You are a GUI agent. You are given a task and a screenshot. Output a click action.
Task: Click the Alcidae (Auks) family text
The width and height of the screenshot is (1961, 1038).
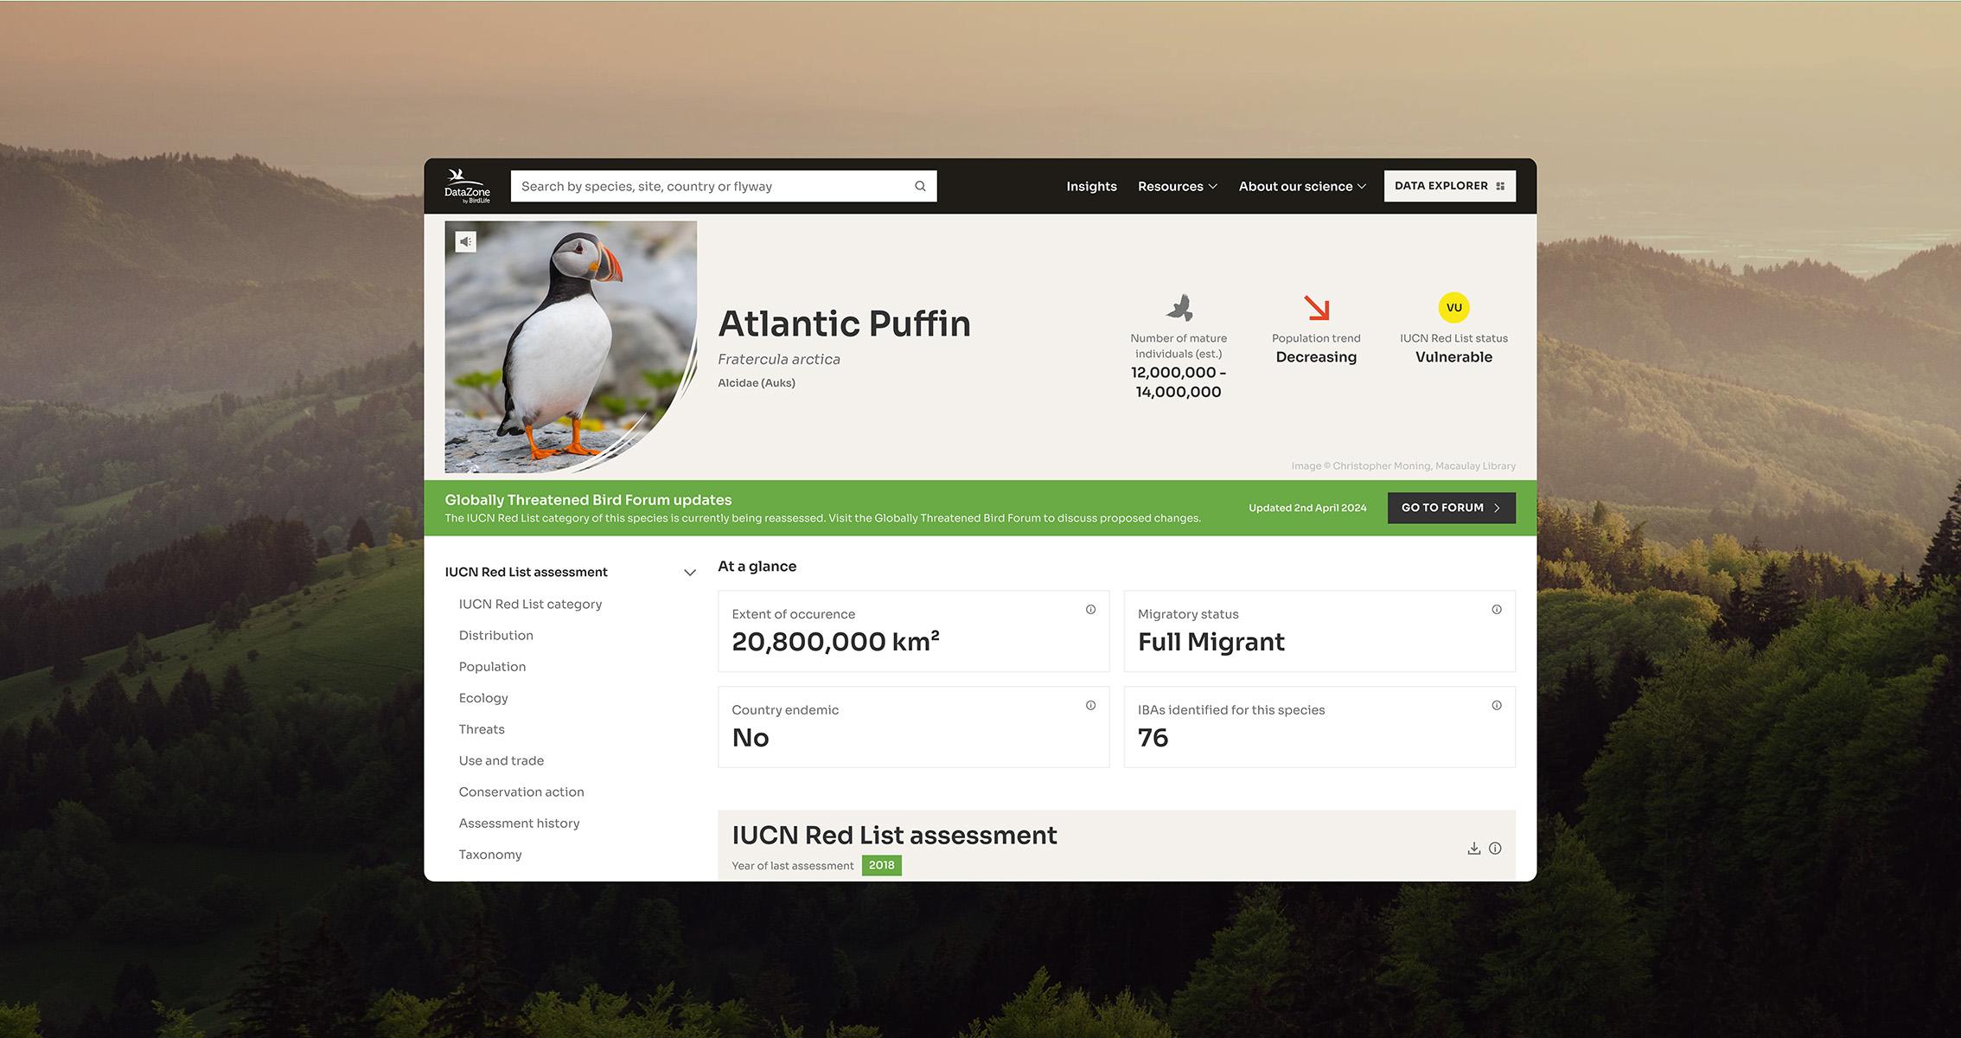click(x=757, y=382)
